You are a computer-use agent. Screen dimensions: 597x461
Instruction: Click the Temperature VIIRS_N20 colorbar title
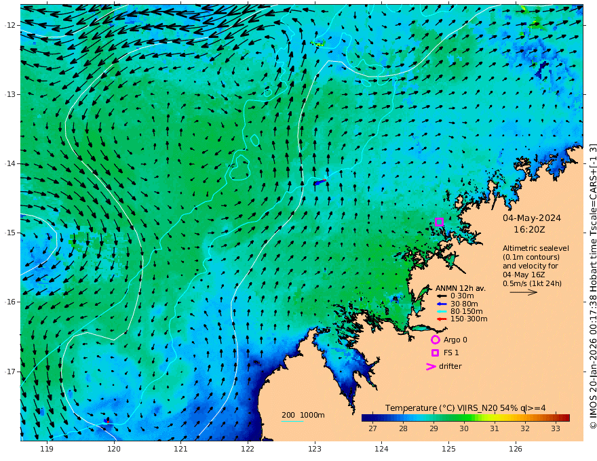tap(465, 407)
